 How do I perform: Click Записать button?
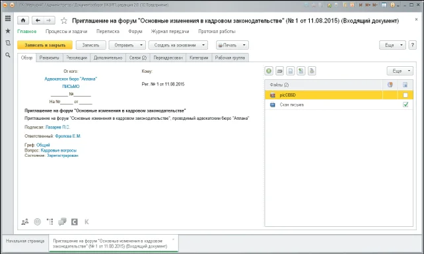click(90, 45)
